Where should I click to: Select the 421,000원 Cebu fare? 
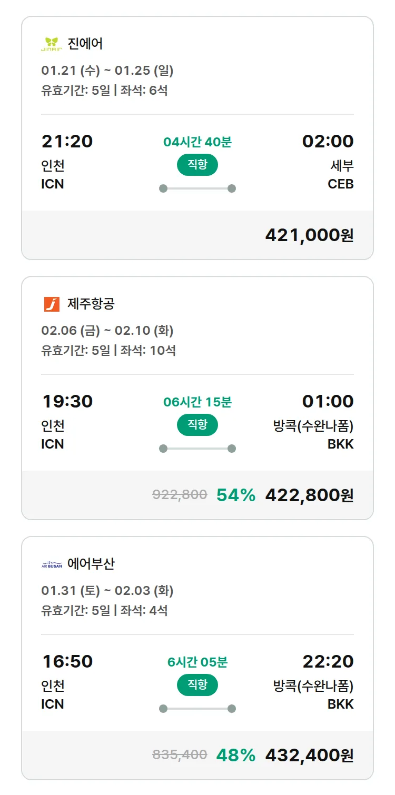pyautogui.click(x=309, y=235)
